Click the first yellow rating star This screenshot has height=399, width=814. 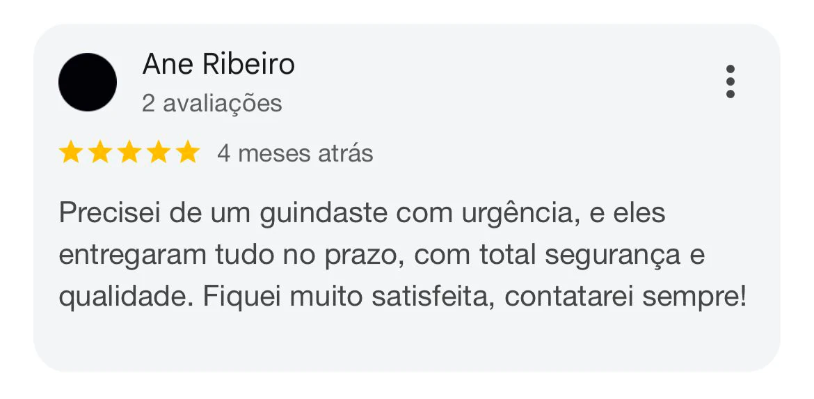click(x=70, y=152)
